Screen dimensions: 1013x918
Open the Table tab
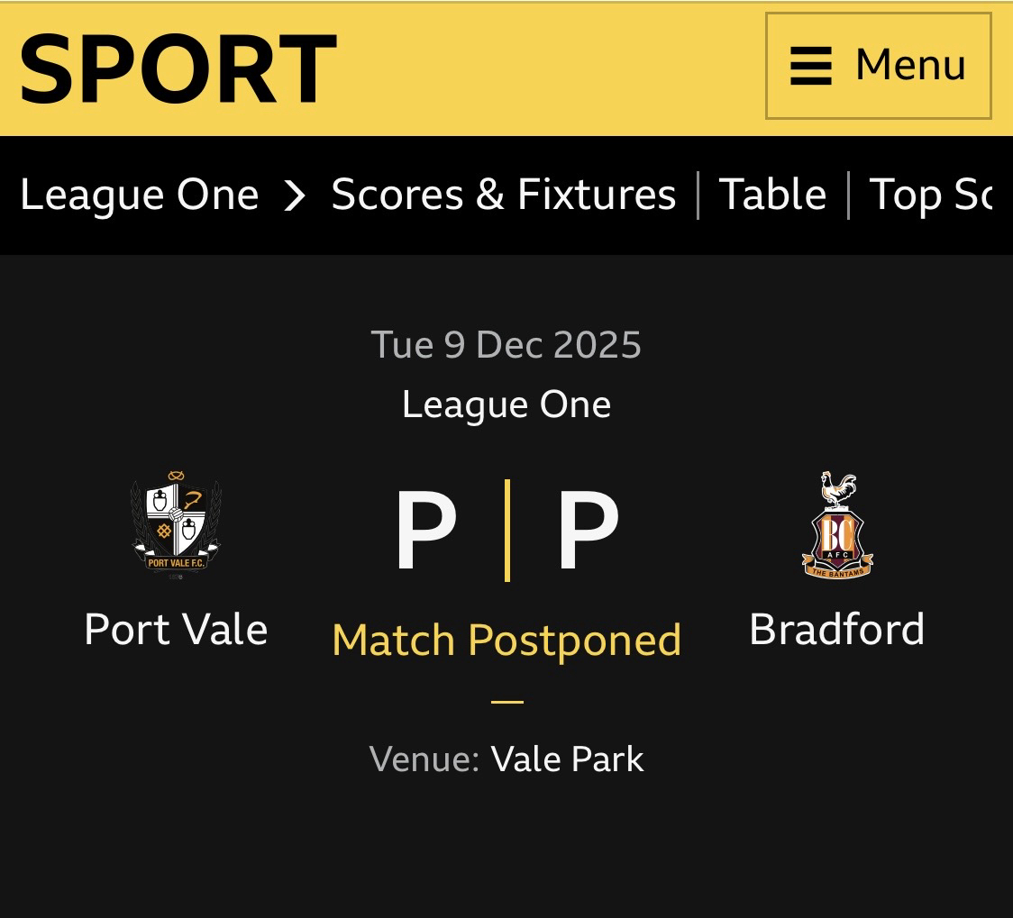tap(772, 195)
